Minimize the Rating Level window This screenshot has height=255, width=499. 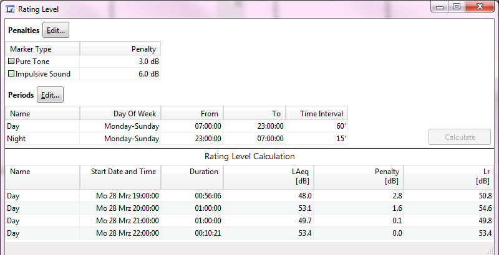(x=440, y=7)
